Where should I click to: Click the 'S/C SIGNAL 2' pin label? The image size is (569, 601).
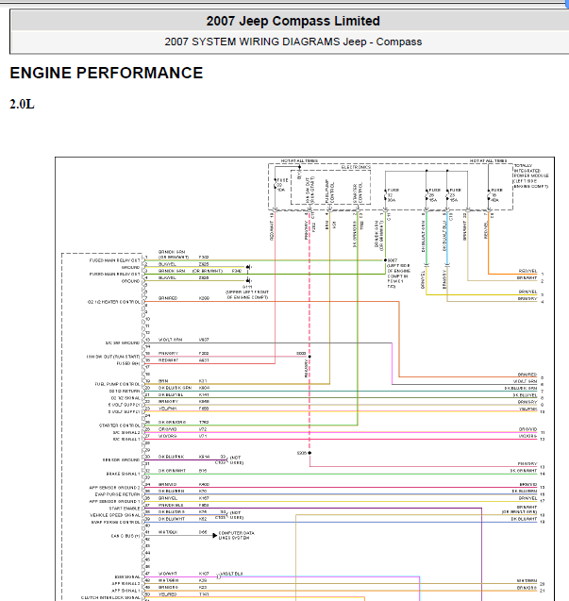[126, 432]
